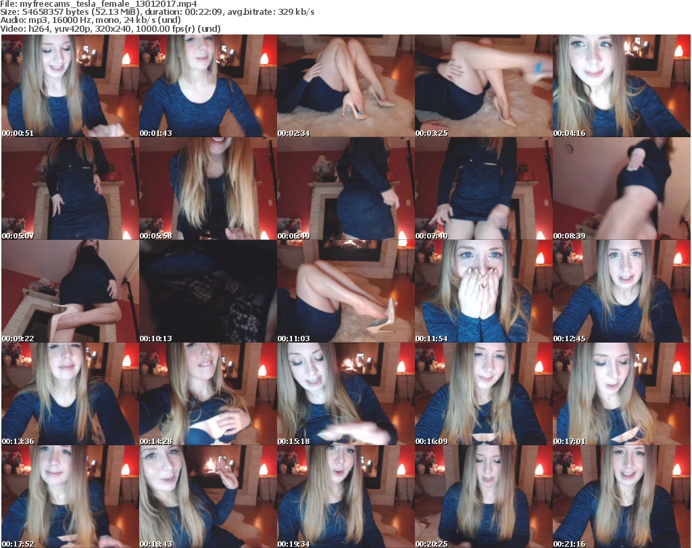Select the thumbnail stamped 00:05:07
Viewport: 692px width, 548px height.
tap(70, 189)
